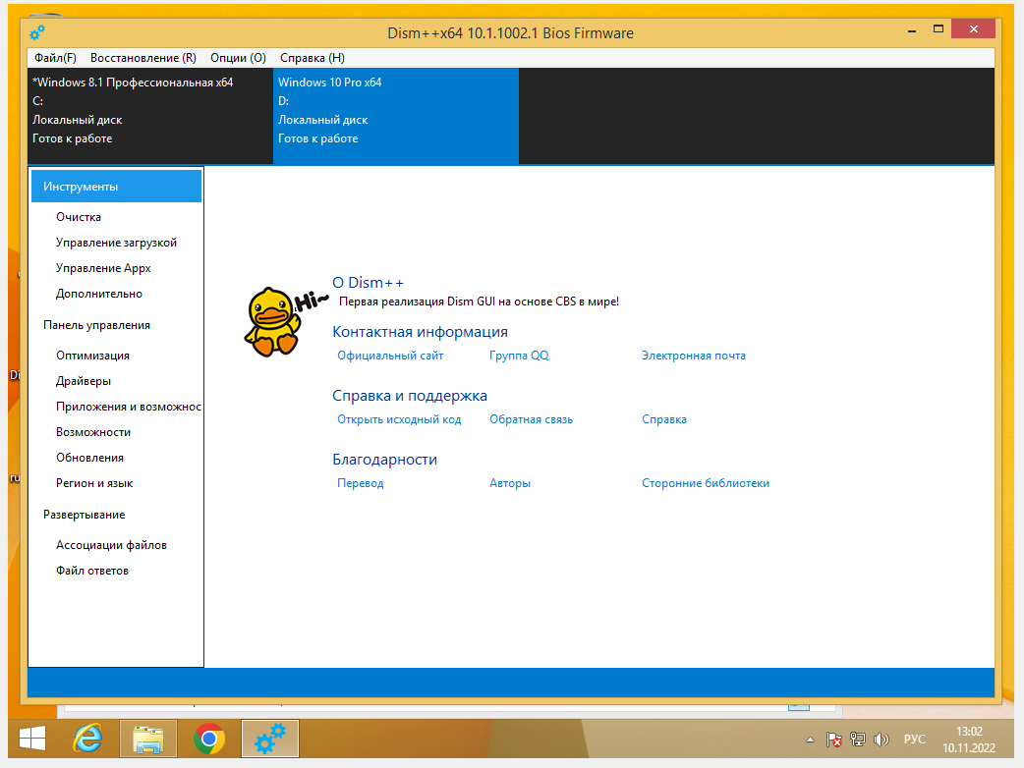Click the Благодарности heading
The height and width of the screenshot is (768, 1024).
(x=384, y=460)
